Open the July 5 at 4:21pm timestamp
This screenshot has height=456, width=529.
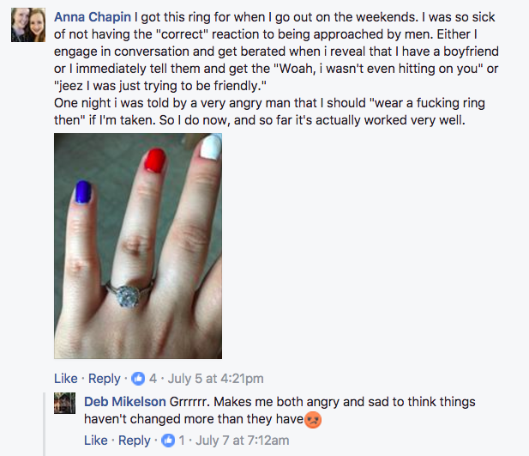[x=218, y=379]
